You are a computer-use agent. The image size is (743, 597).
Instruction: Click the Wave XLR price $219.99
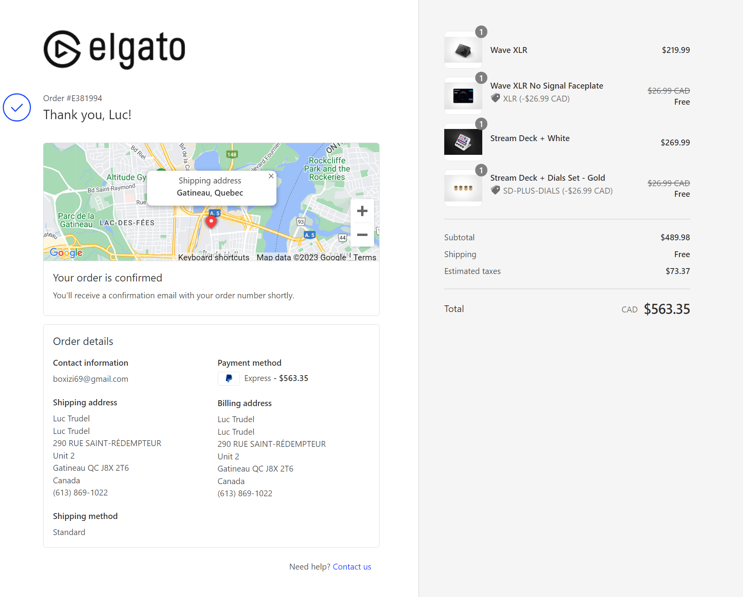point(676,50)
